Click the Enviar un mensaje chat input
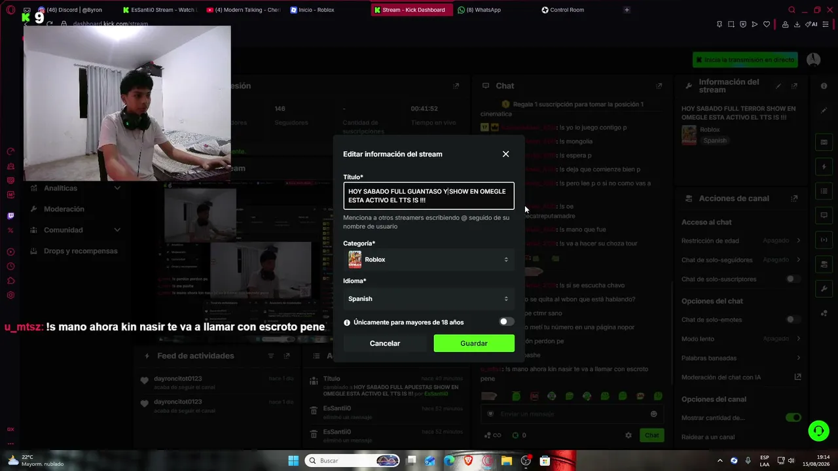 click(573, 413)
